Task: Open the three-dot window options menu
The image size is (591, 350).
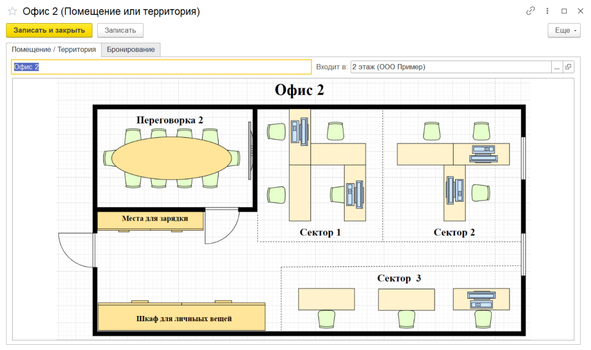Action: tap(547, 11)
